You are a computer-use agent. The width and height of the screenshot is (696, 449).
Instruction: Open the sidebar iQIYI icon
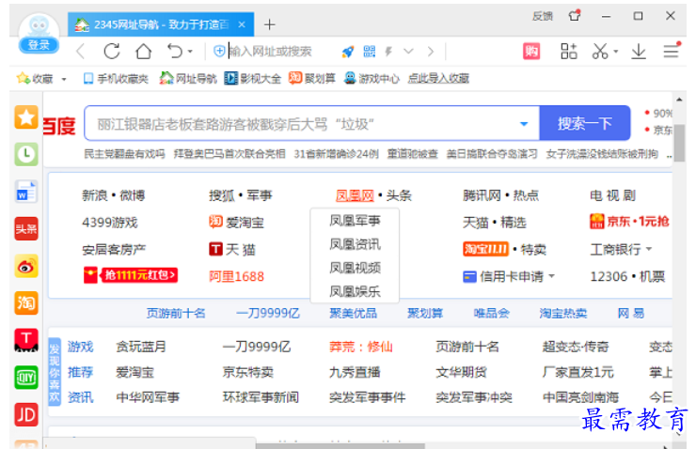pos(26,378)
